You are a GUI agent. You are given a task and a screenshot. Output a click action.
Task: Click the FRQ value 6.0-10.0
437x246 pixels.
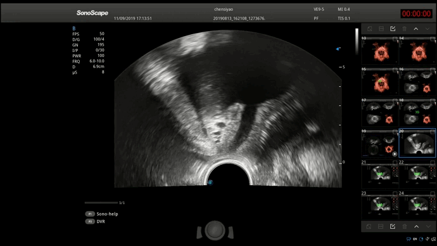(97, 61)
